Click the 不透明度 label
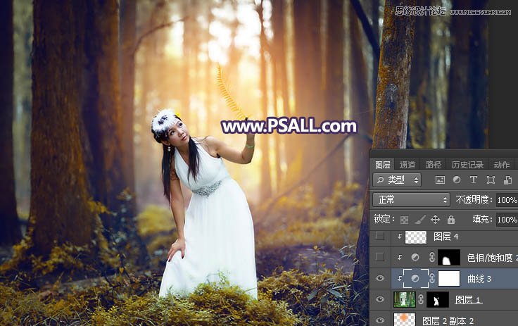The width and height of the screenshot is (518, 326). tap(474, 199)
